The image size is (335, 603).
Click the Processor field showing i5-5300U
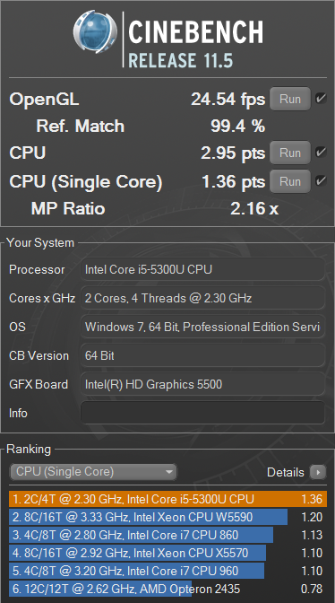(x=202, y=269)
